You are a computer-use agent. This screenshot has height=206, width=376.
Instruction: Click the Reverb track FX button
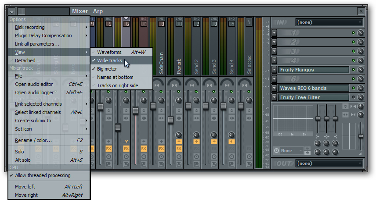[x=179, y=149]
